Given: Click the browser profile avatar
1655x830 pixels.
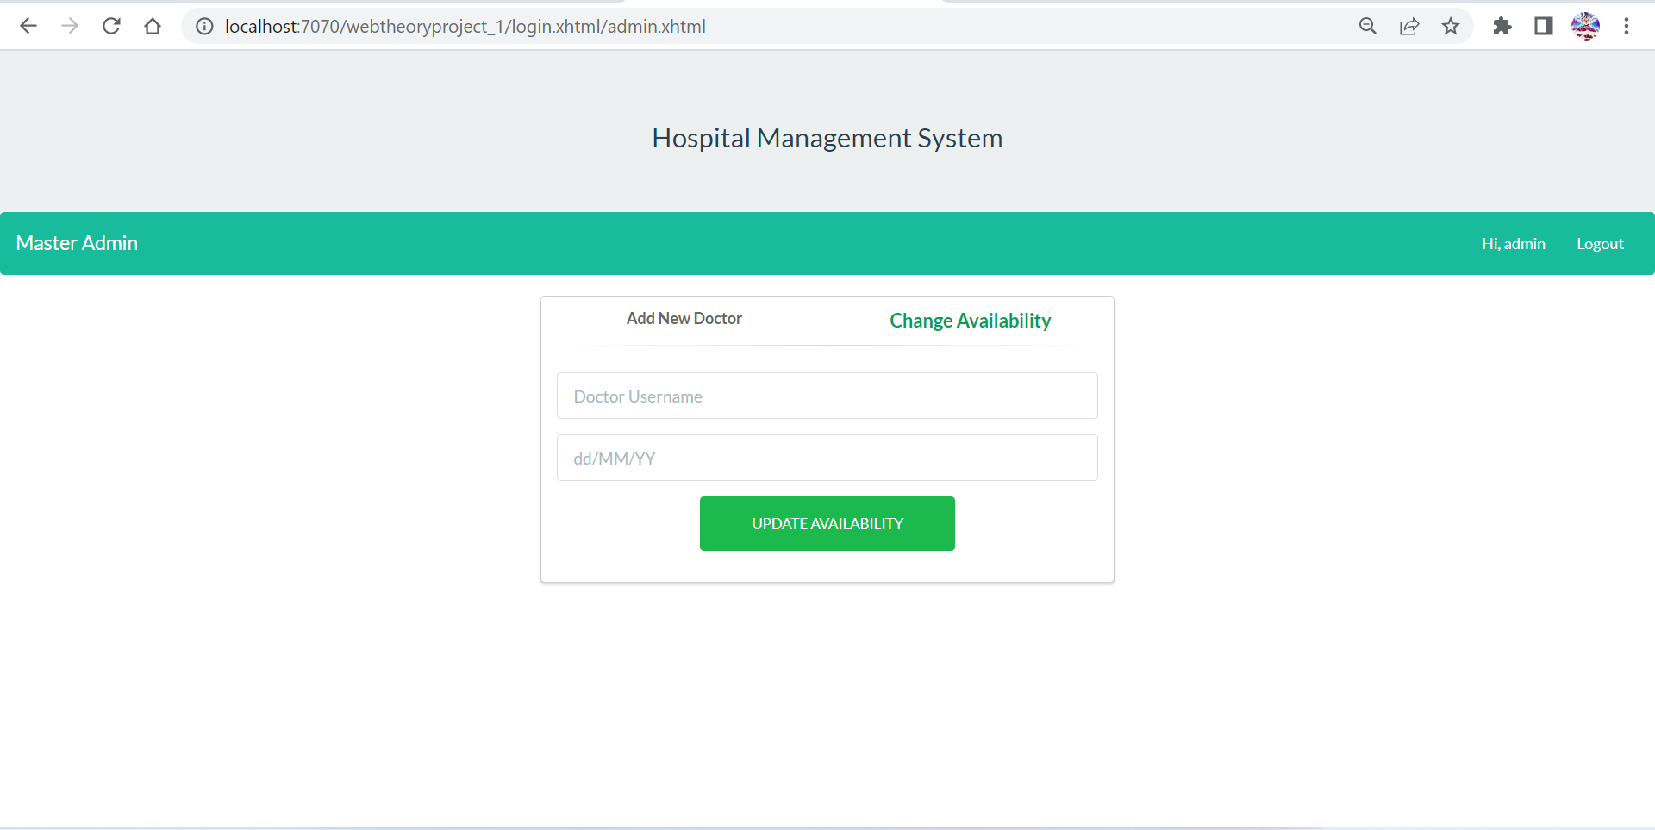Looking at the screenshot, I should tap(1585, 26).
